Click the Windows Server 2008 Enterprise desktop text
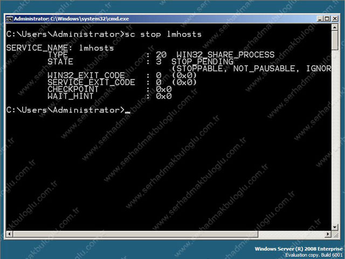The height and width of the screenshot is (259, 345). pos(298,249)
